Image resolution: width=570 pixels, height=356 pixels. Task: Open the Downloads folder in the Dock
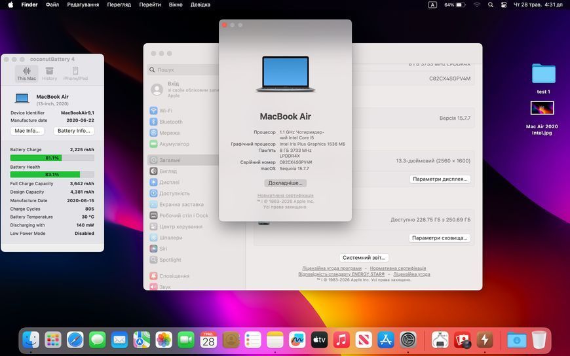pos(516,340)
